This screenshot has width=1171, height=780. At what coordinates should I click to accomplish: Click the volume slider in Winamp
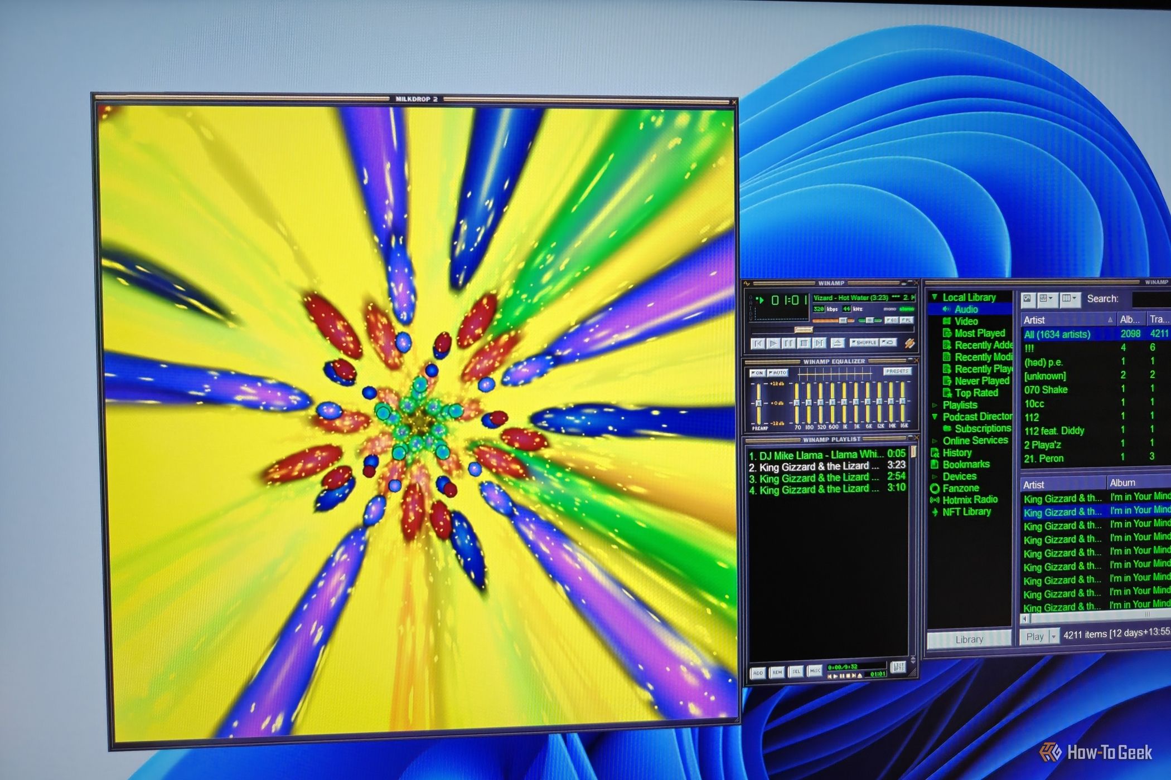click(x=833, y=320)
